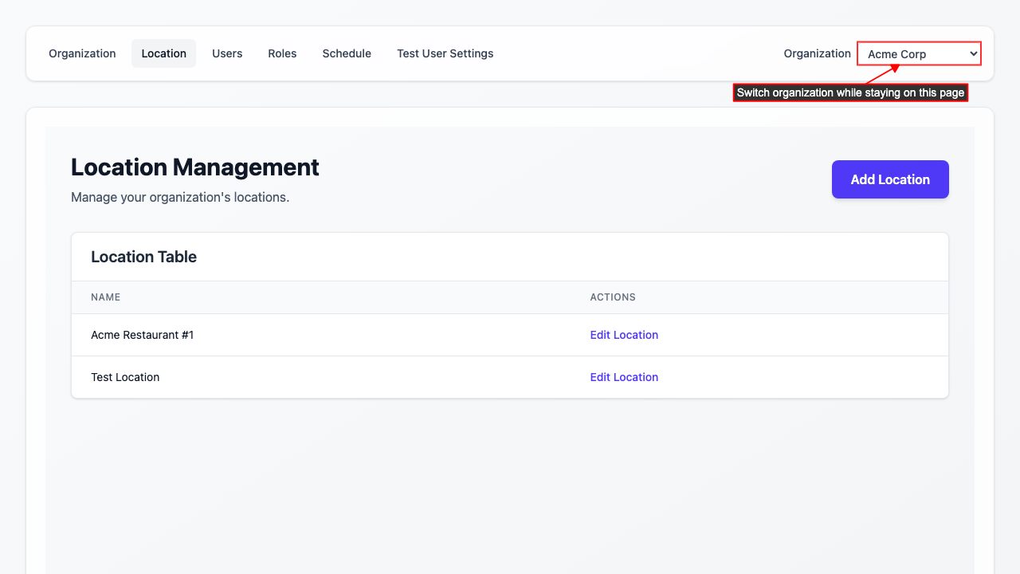Switch to the Organization tab
Viewport: 1020px width, 574px height.
pyautogui.click(x=82, y=53)
